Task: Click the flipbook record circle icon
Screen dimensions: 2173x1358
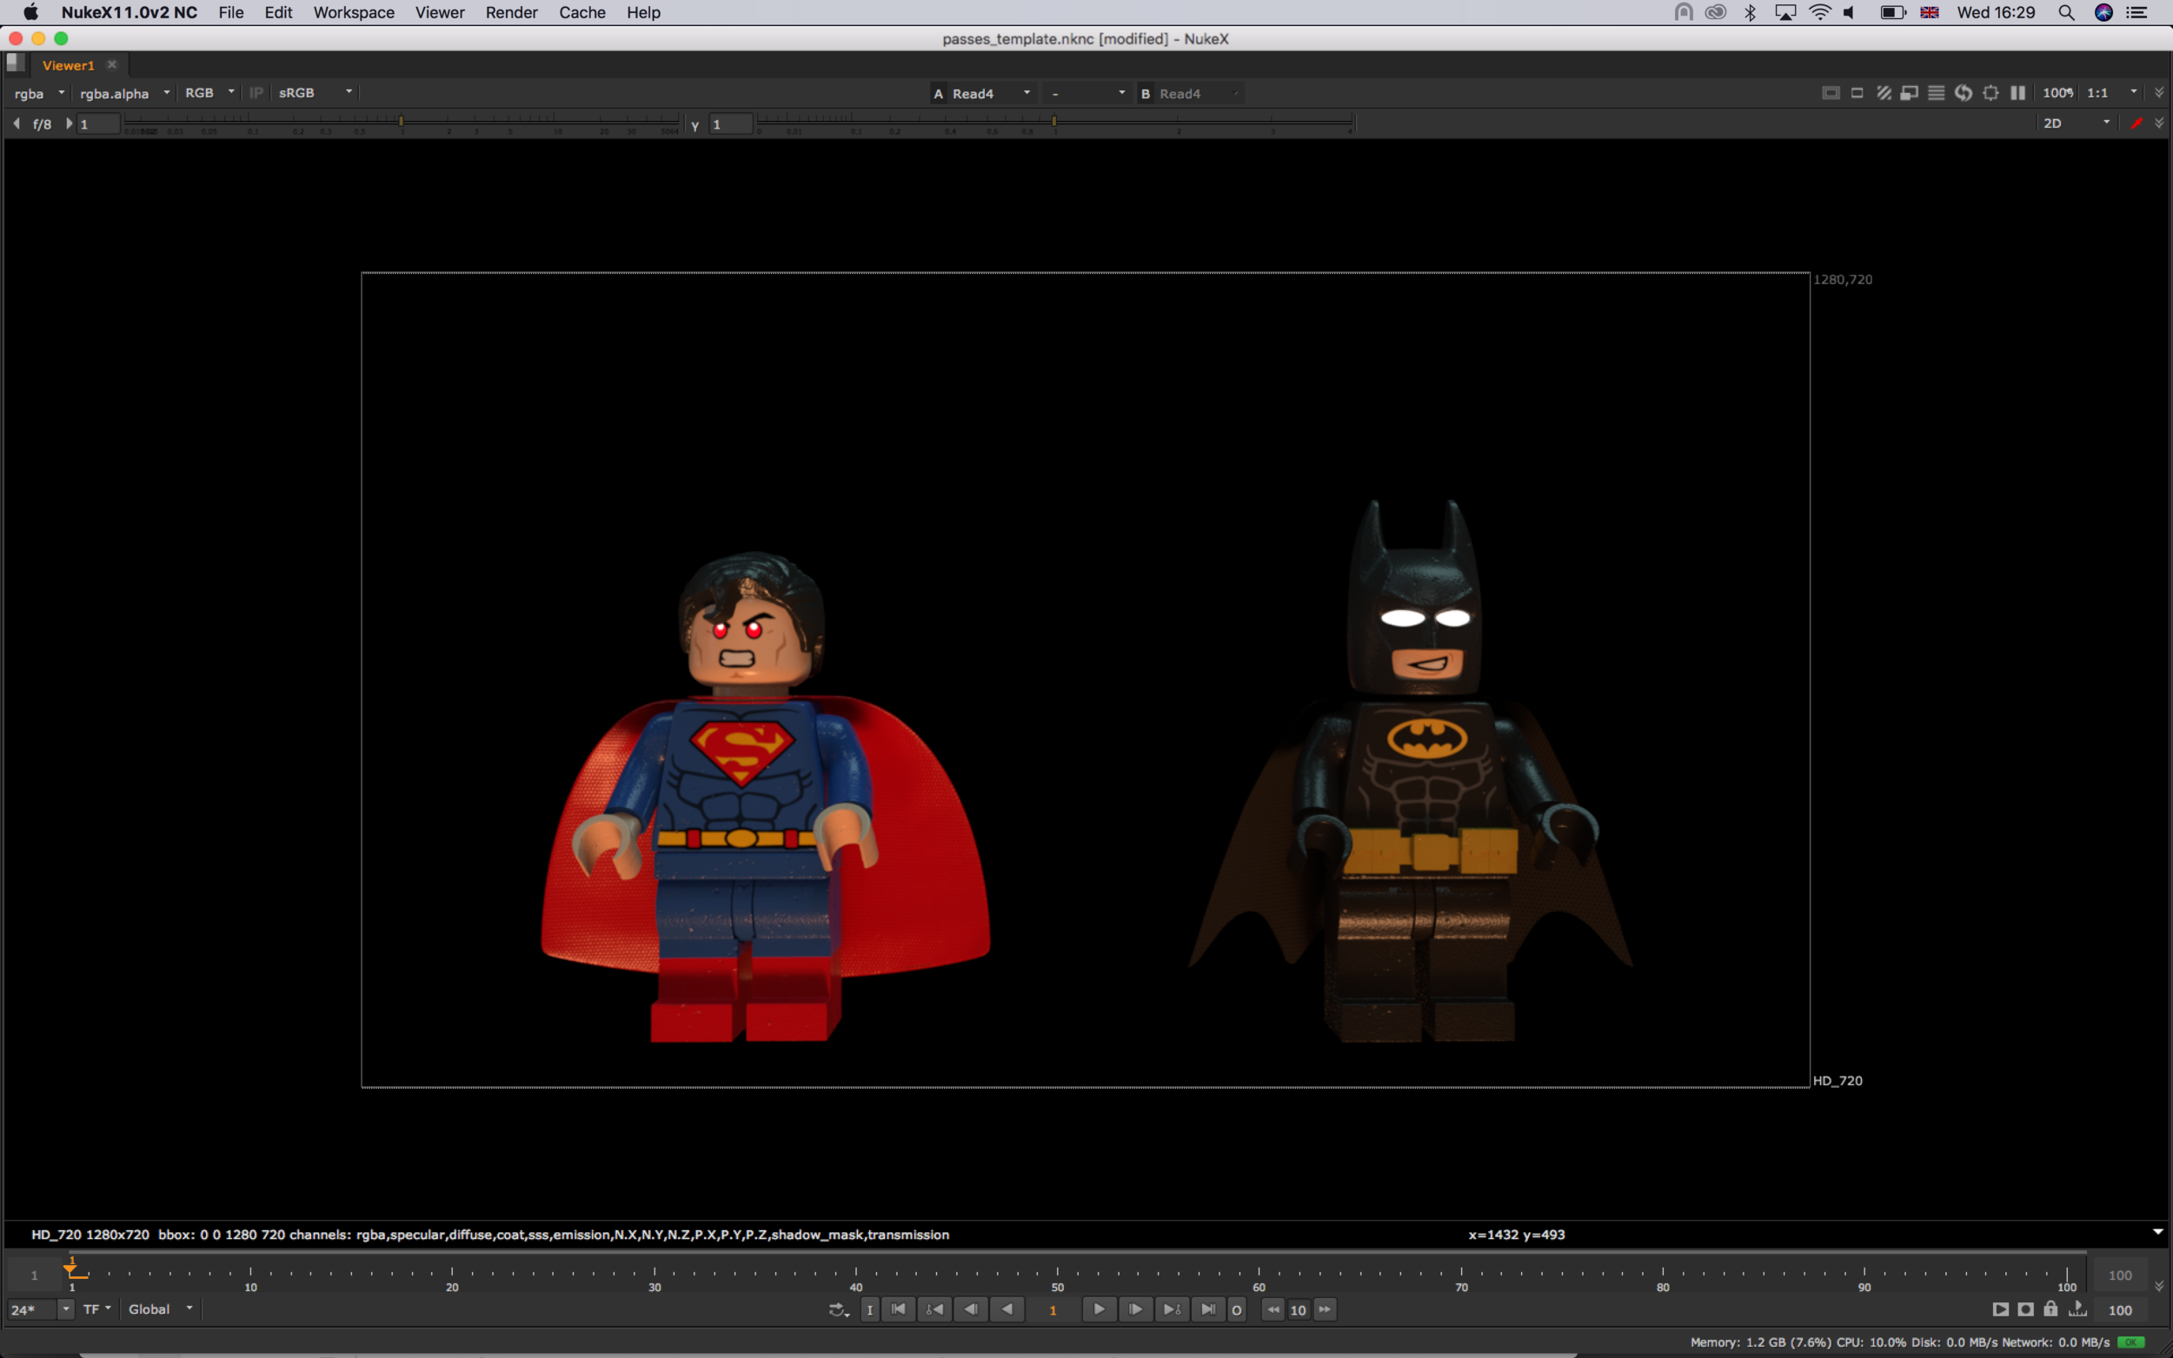Action: click(x=2024, y=1309)
